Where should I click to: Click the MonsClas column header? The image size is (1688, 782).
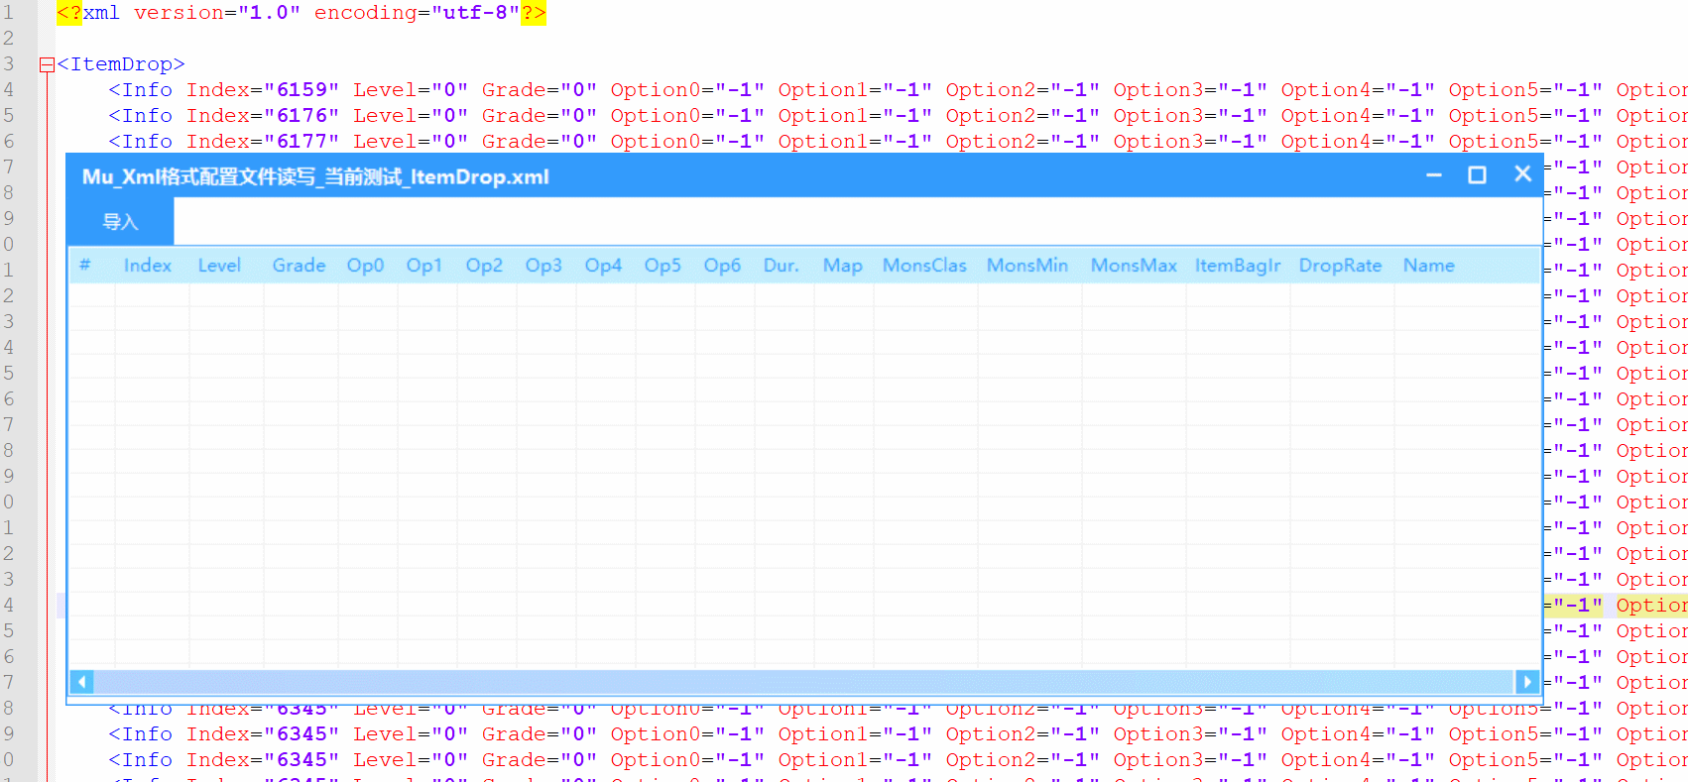(x=924, y=266)
